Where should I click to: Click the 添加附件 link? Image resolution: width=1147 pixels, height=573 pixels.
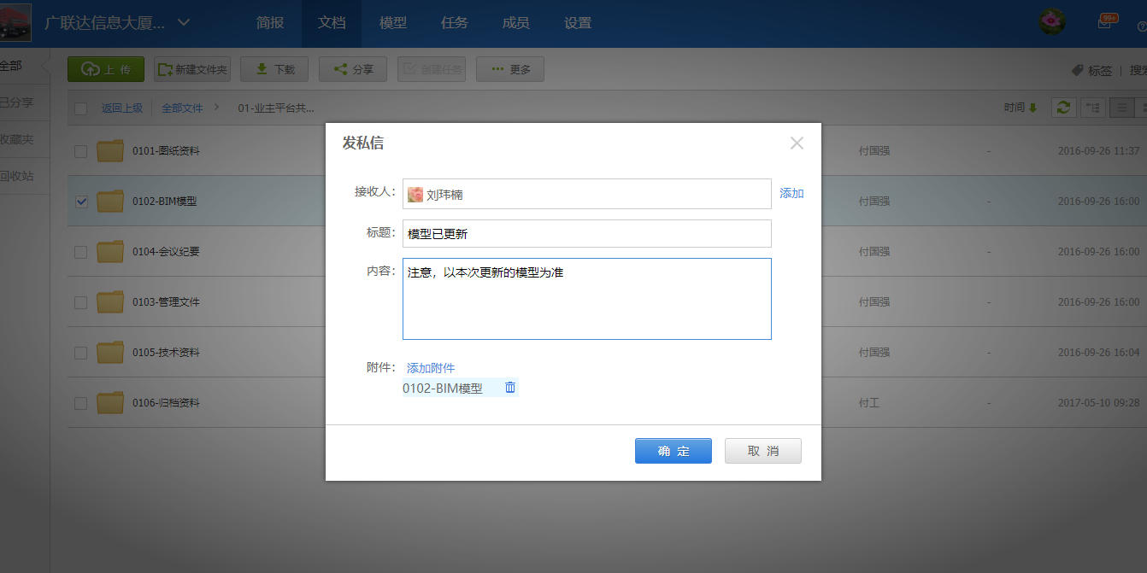431,368
